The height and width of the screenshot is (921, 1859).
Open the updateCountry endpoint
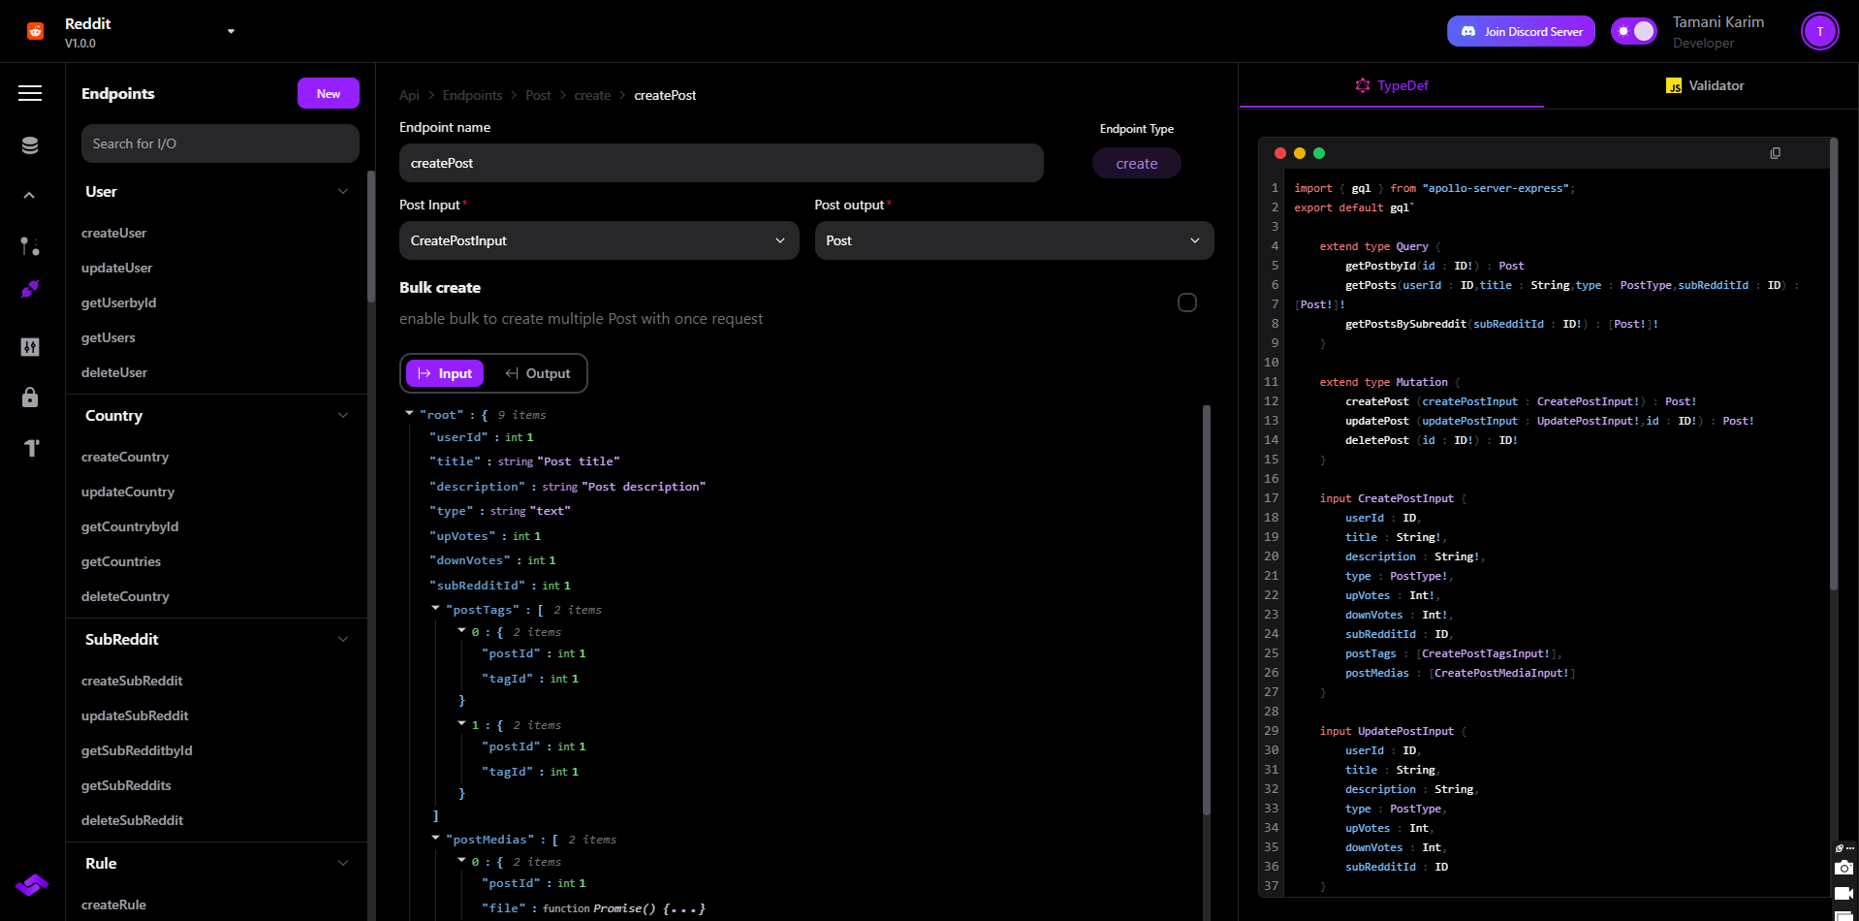pyautogui.click(x=128, y=492)
